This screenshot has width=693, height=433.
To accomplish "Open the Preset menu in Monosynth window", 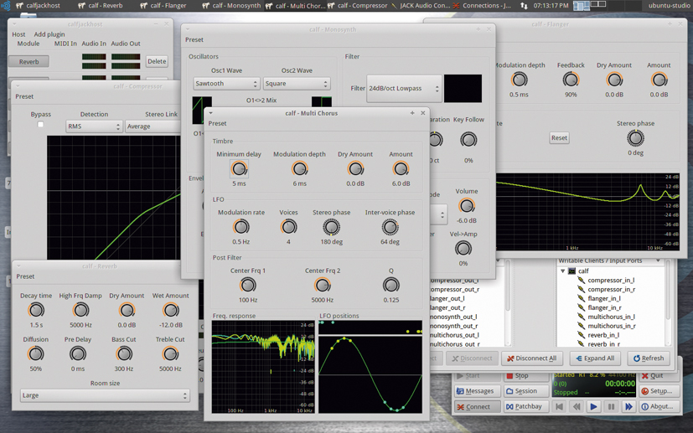I will point(194,39).
